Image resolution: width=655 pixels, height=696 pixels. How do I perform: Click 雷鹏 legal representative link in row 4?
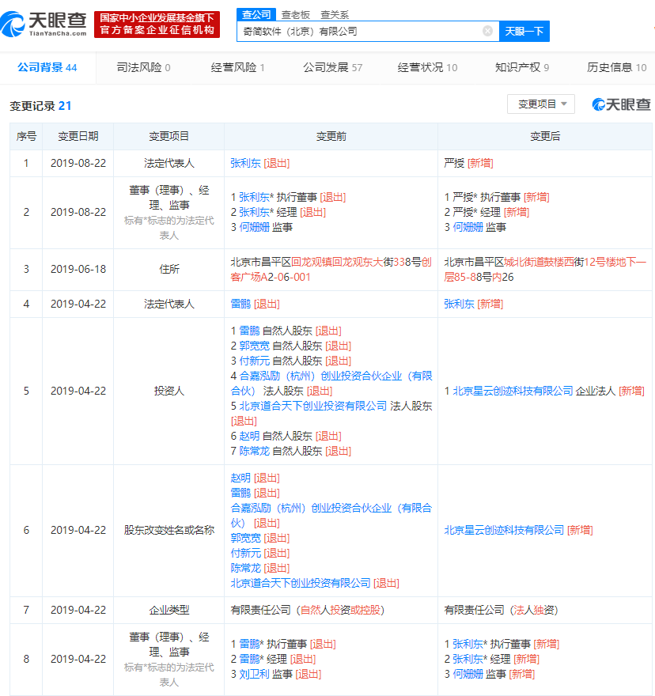coord(240,304)
